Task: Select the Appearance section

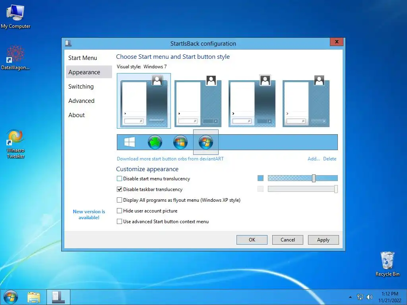Action: pyautogui.click(x=89, y=72)
